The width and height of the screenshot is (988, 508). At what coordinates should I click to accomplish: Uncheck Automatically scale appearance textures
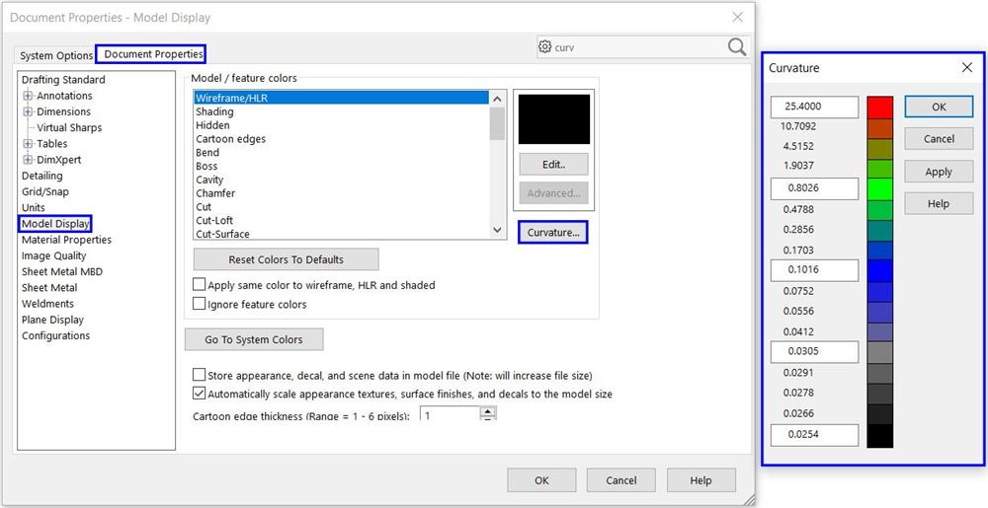pyautogui.click(x=200, y=394)
